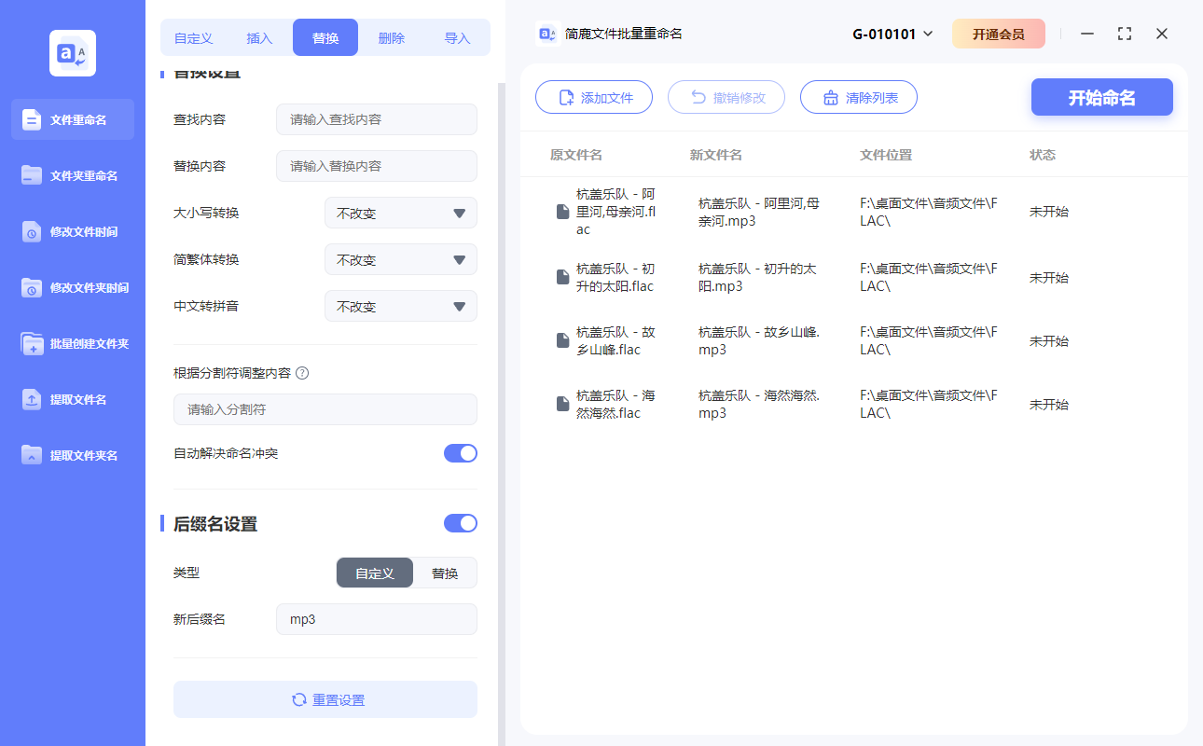Viewport: 1203px width, 746px height.
Task: Disable 自动解决命名冲突
Action: 460,452
